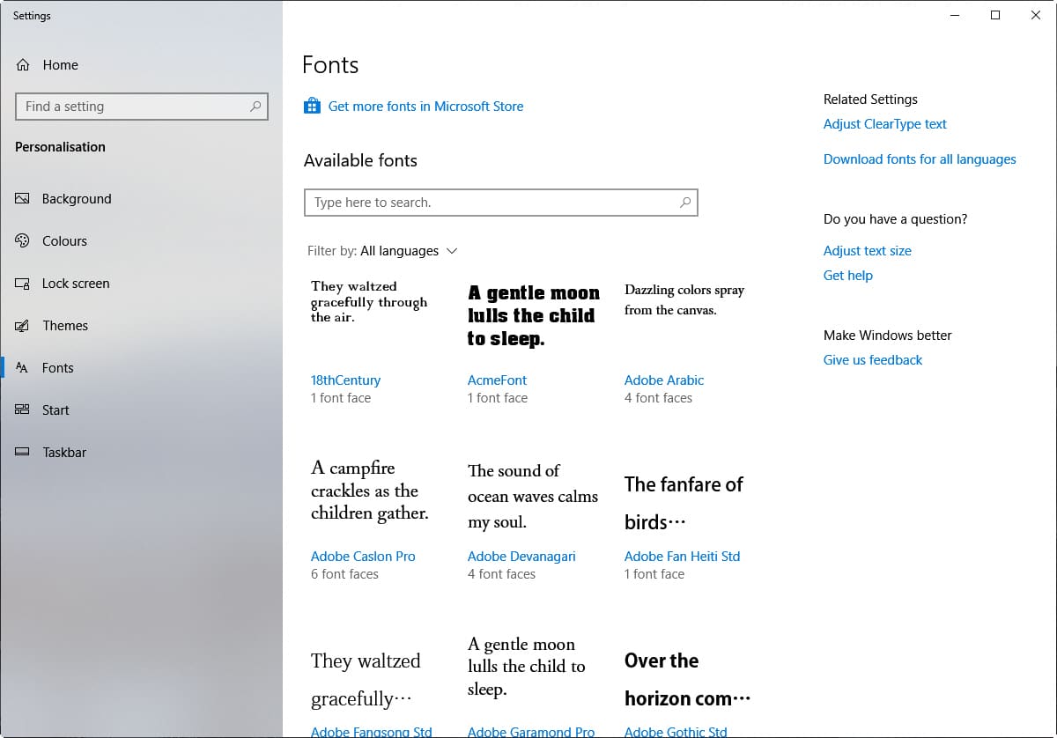
Task: Click the Lock screen icon
Action: pyautogui.click(x=23, y=284)
